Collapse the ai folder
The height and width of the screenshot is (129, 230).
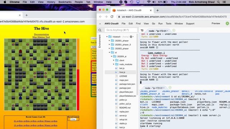tap(109, 52)
